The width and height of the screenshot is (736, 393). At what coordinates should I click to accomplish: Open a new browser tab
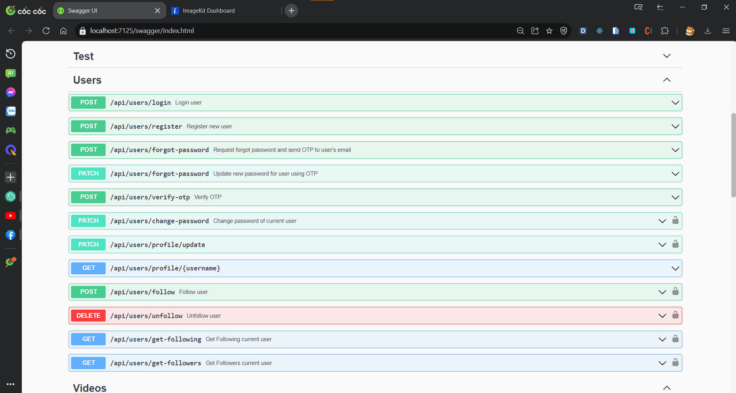[x=291, y=11]
